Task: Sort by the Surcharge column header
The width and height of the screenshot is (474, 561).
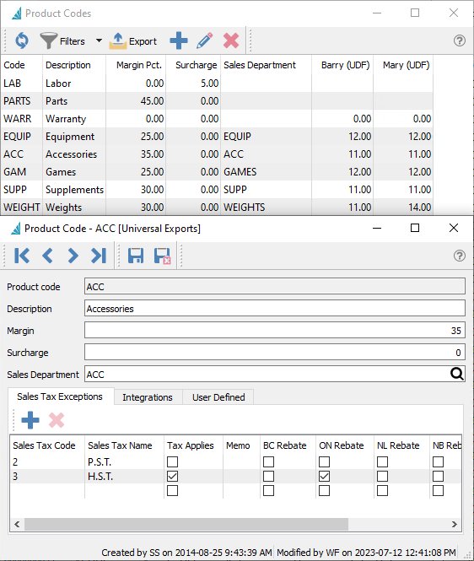Action: pyautogui.click(x=193, y=65)
